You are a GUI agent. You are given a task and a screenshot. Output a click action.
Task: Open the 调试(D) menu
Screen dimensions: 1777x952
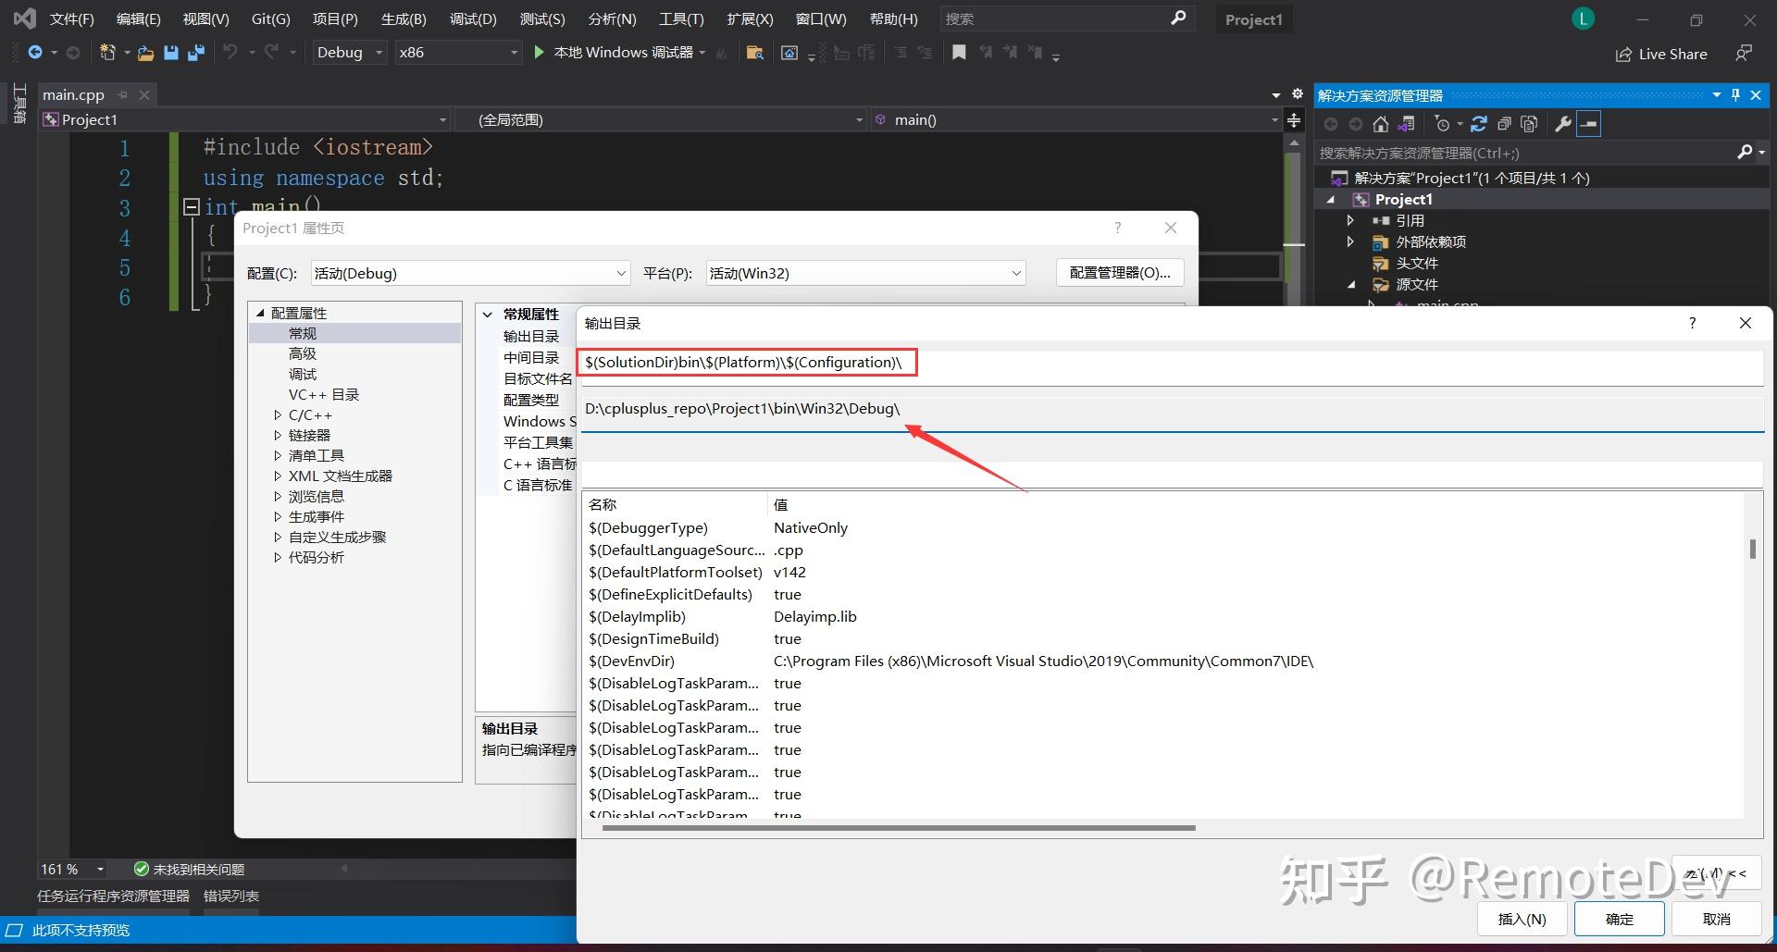(x=472, y=19)
